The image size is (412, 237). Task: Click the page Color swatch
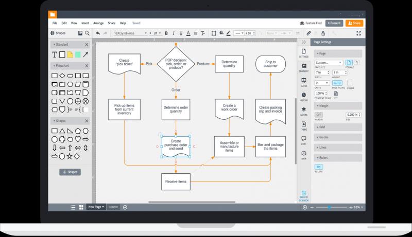[350, 83]
